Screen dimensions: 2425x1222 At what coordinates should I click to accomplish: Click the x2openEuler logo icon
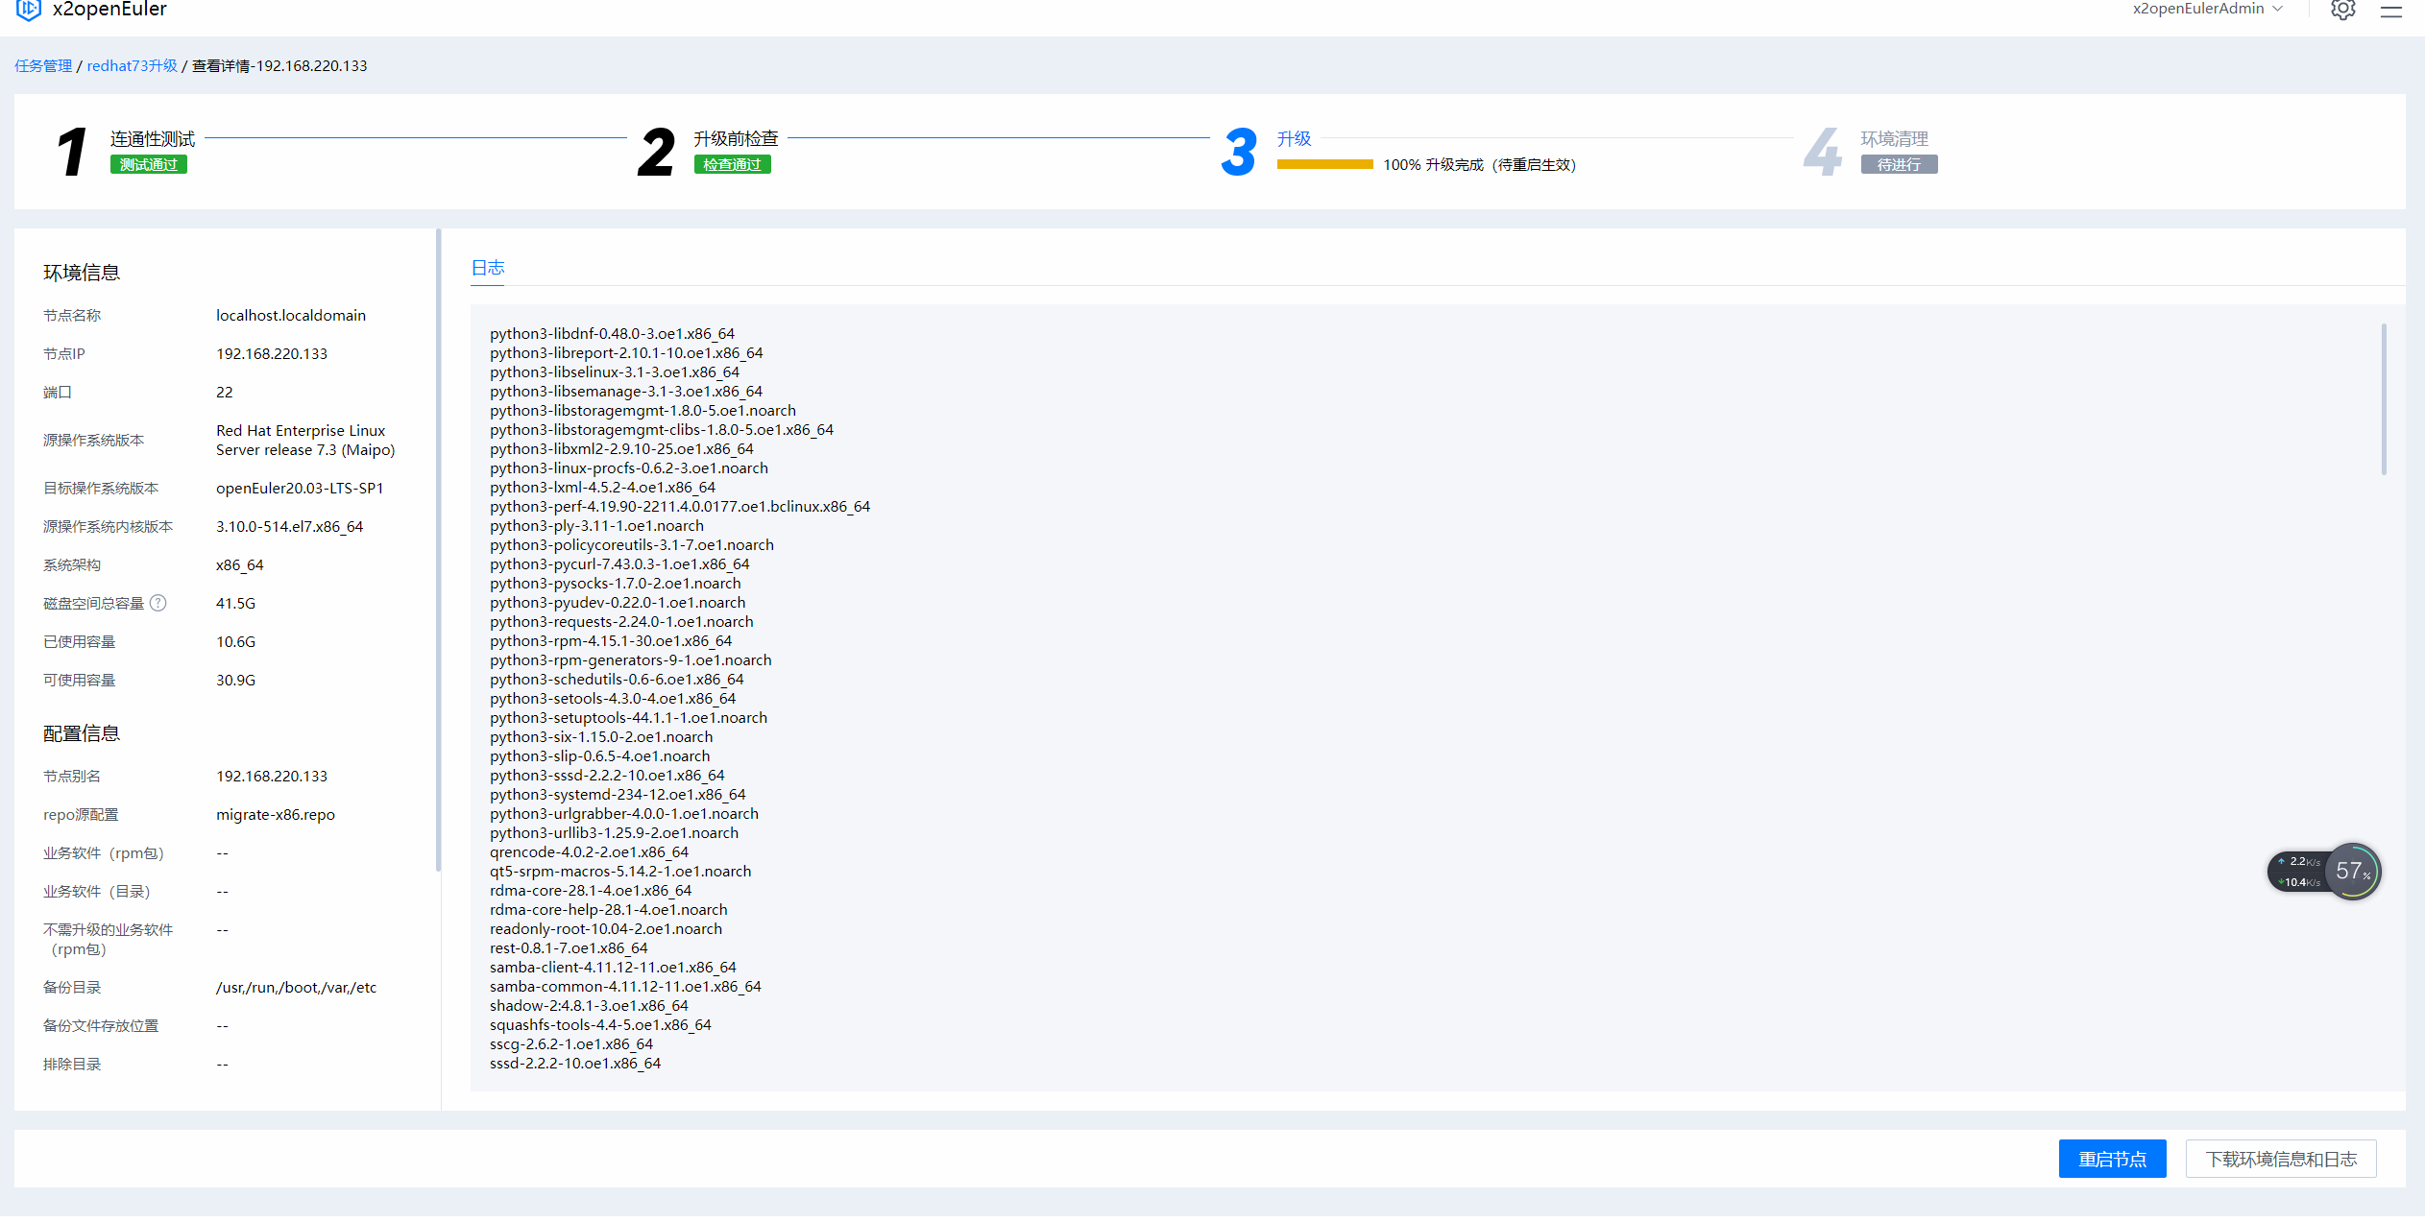pyautogui.click(x=29, y=10)
